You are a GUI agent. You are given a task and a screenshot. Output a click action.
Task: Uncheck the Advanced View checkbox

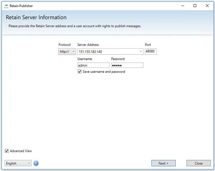pyautogui.click(x=7, y=151)
